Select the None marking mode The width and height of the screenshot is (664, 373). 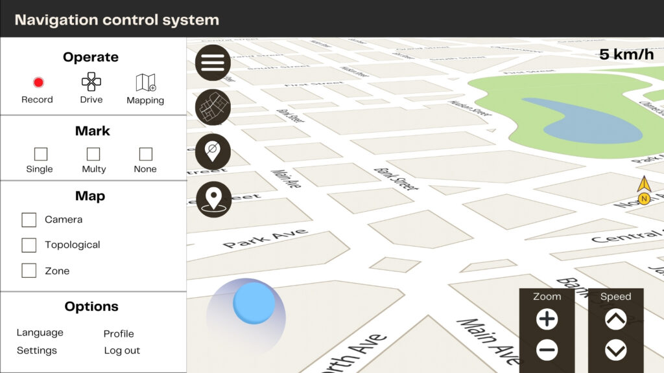pyautogui.click(x=145, y=153)
